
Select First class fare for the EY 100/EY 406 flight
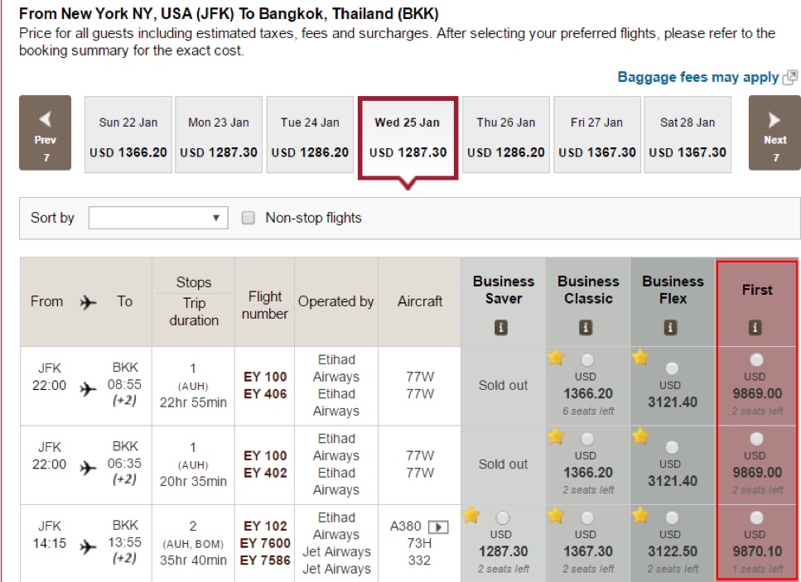(756, 358)
